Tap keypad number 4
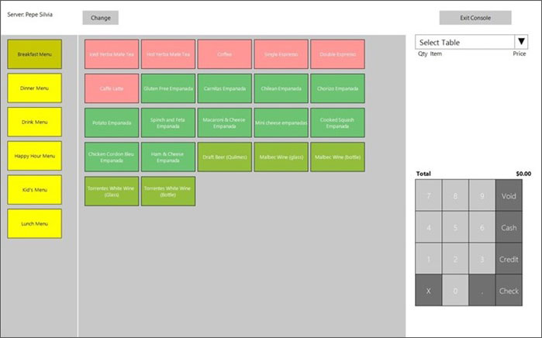 coord(428,227)
